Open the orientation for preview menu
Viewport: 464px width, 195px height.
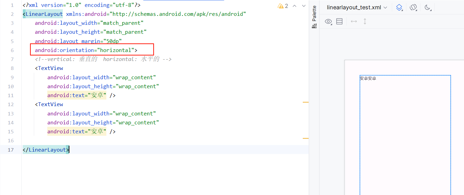[414, 7]
